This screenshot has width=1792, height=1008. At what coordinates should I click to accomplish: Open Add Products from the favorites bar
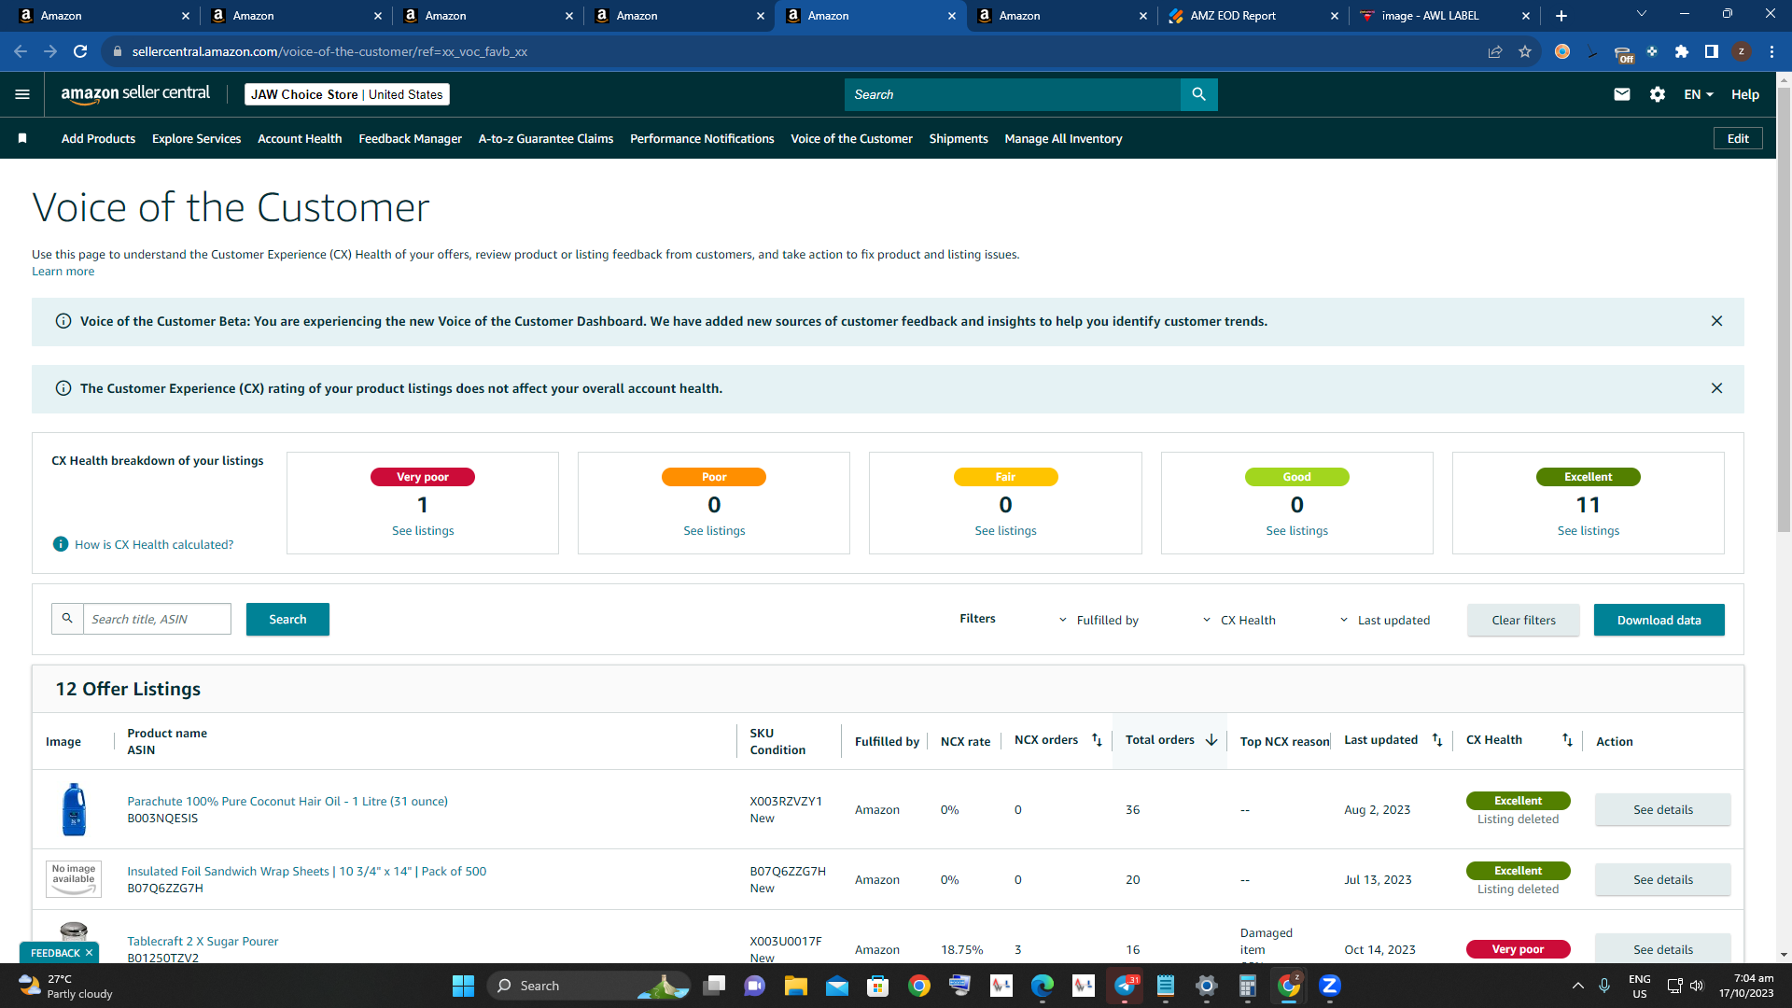pyautogui.click(x=98, y=138)
